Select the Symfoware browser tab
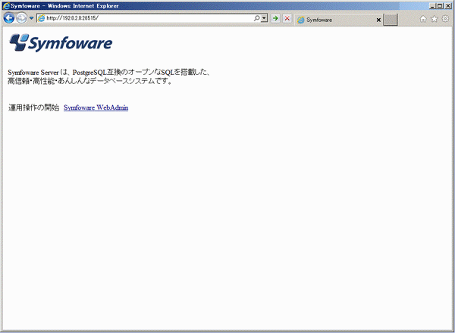Viewport: 455px width, 333px height. pyautogui.click(x=339, y=20)
